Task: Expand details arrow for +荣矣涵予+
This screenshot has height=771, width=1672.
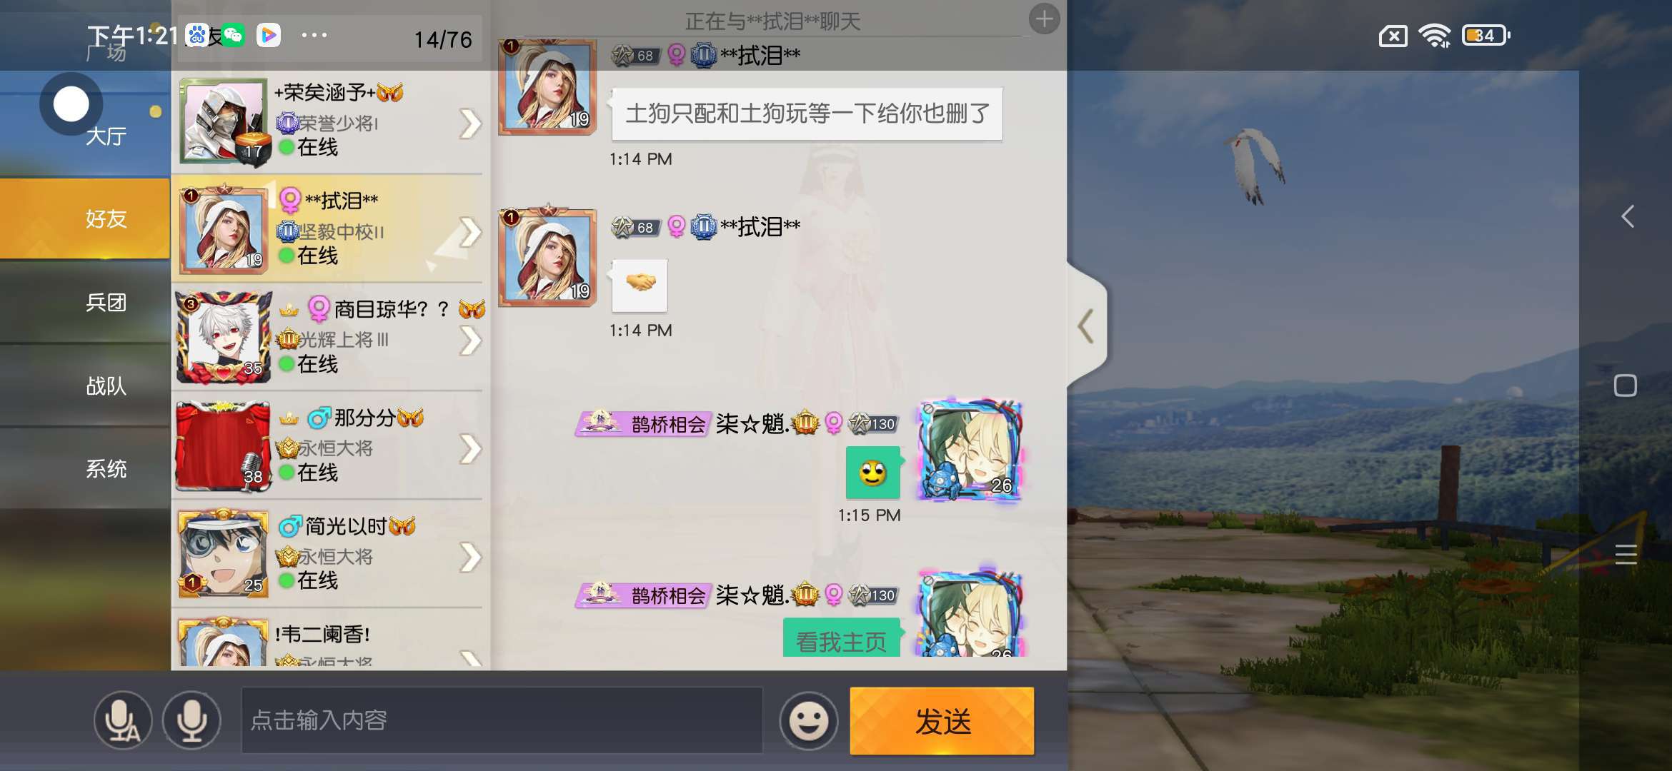Action: (x=470, y=124)
